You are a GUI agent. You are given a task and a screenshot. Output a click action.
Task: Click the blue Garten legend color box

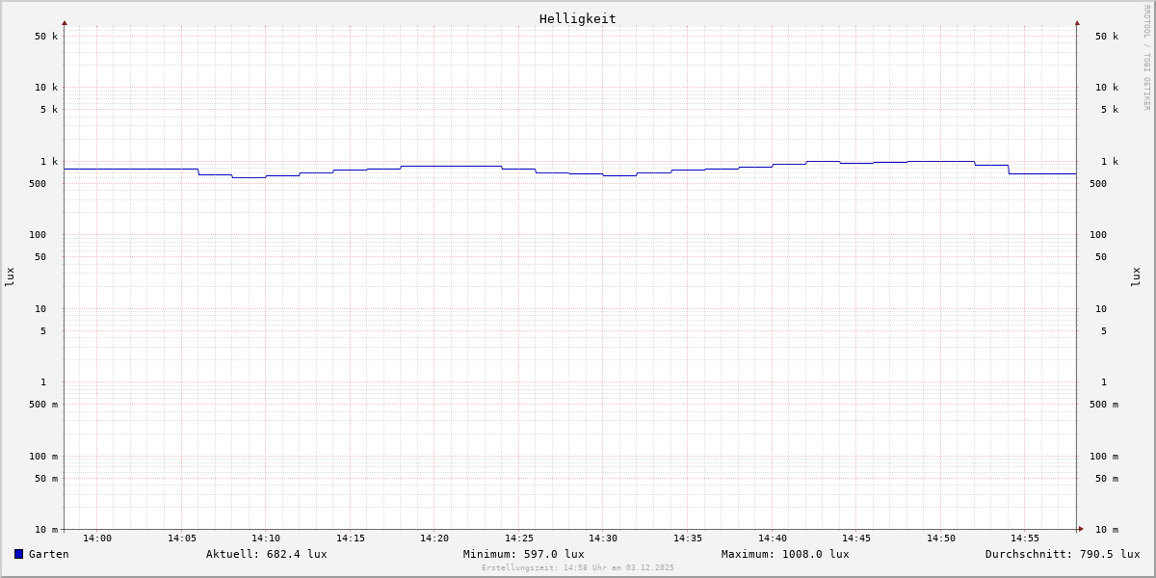pyautogui.click(x=18, y=554)
